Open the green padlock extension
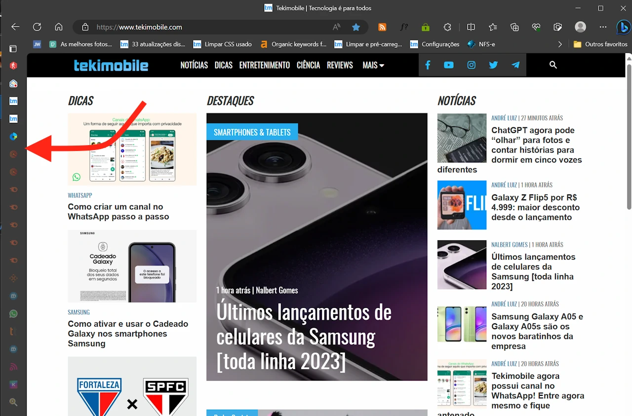Viewport: 632px width, 416px height. tap(426, 27)
